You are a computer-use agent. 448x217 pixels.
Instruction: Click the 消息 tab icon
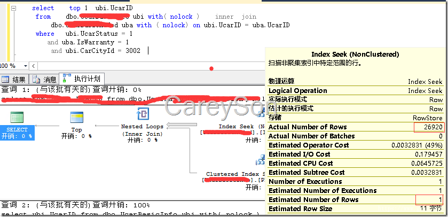(x=36, y=79)
